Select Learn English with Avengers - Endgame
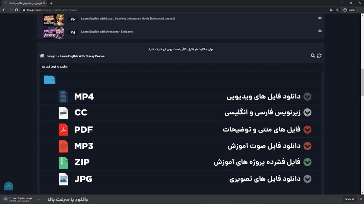Image resolution: width=364 pixels, height=204 pixels. [107, 32]
